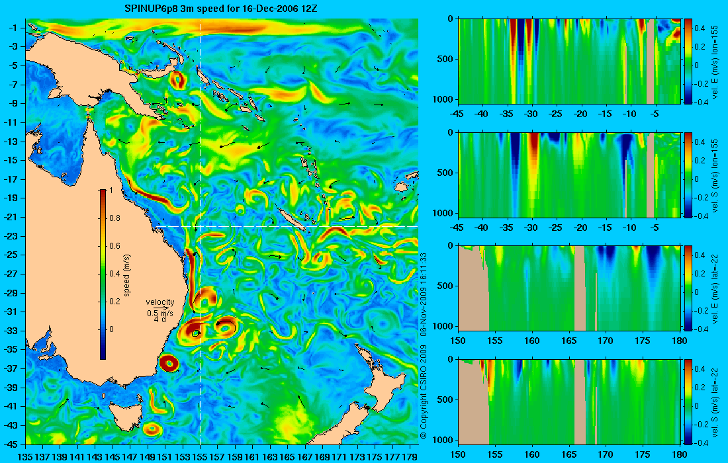Click the title 'SPINUP6p8 3m speed for 16-Dec-2006 12Z'
The image size is (728, 463).
[x=221, y=9]
